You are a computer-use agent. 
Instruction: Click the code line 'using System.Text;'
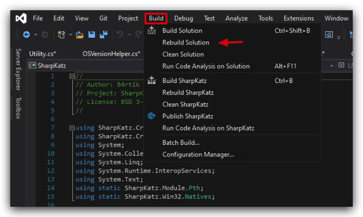click(x=109, y=179)
